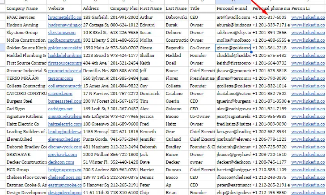Open hudsonawning website link
The width and height of the screenshot is (326, 195).
point(65,25)
